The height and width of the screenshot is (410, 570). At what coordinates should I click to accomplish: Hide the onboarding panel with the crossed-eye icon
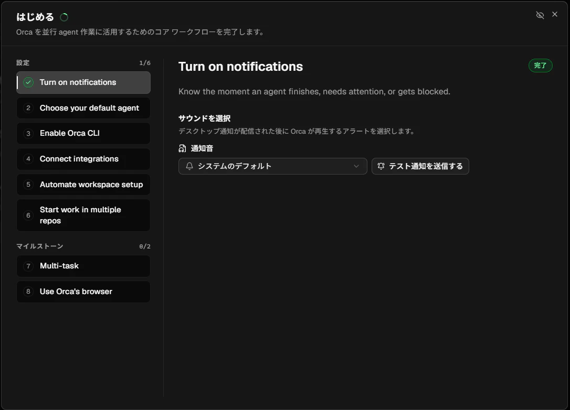[x=540, y=15]
